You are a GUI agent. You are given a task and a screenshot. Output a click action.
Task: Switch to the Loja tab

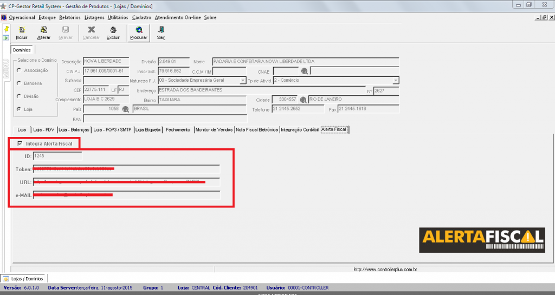(22, 130)
